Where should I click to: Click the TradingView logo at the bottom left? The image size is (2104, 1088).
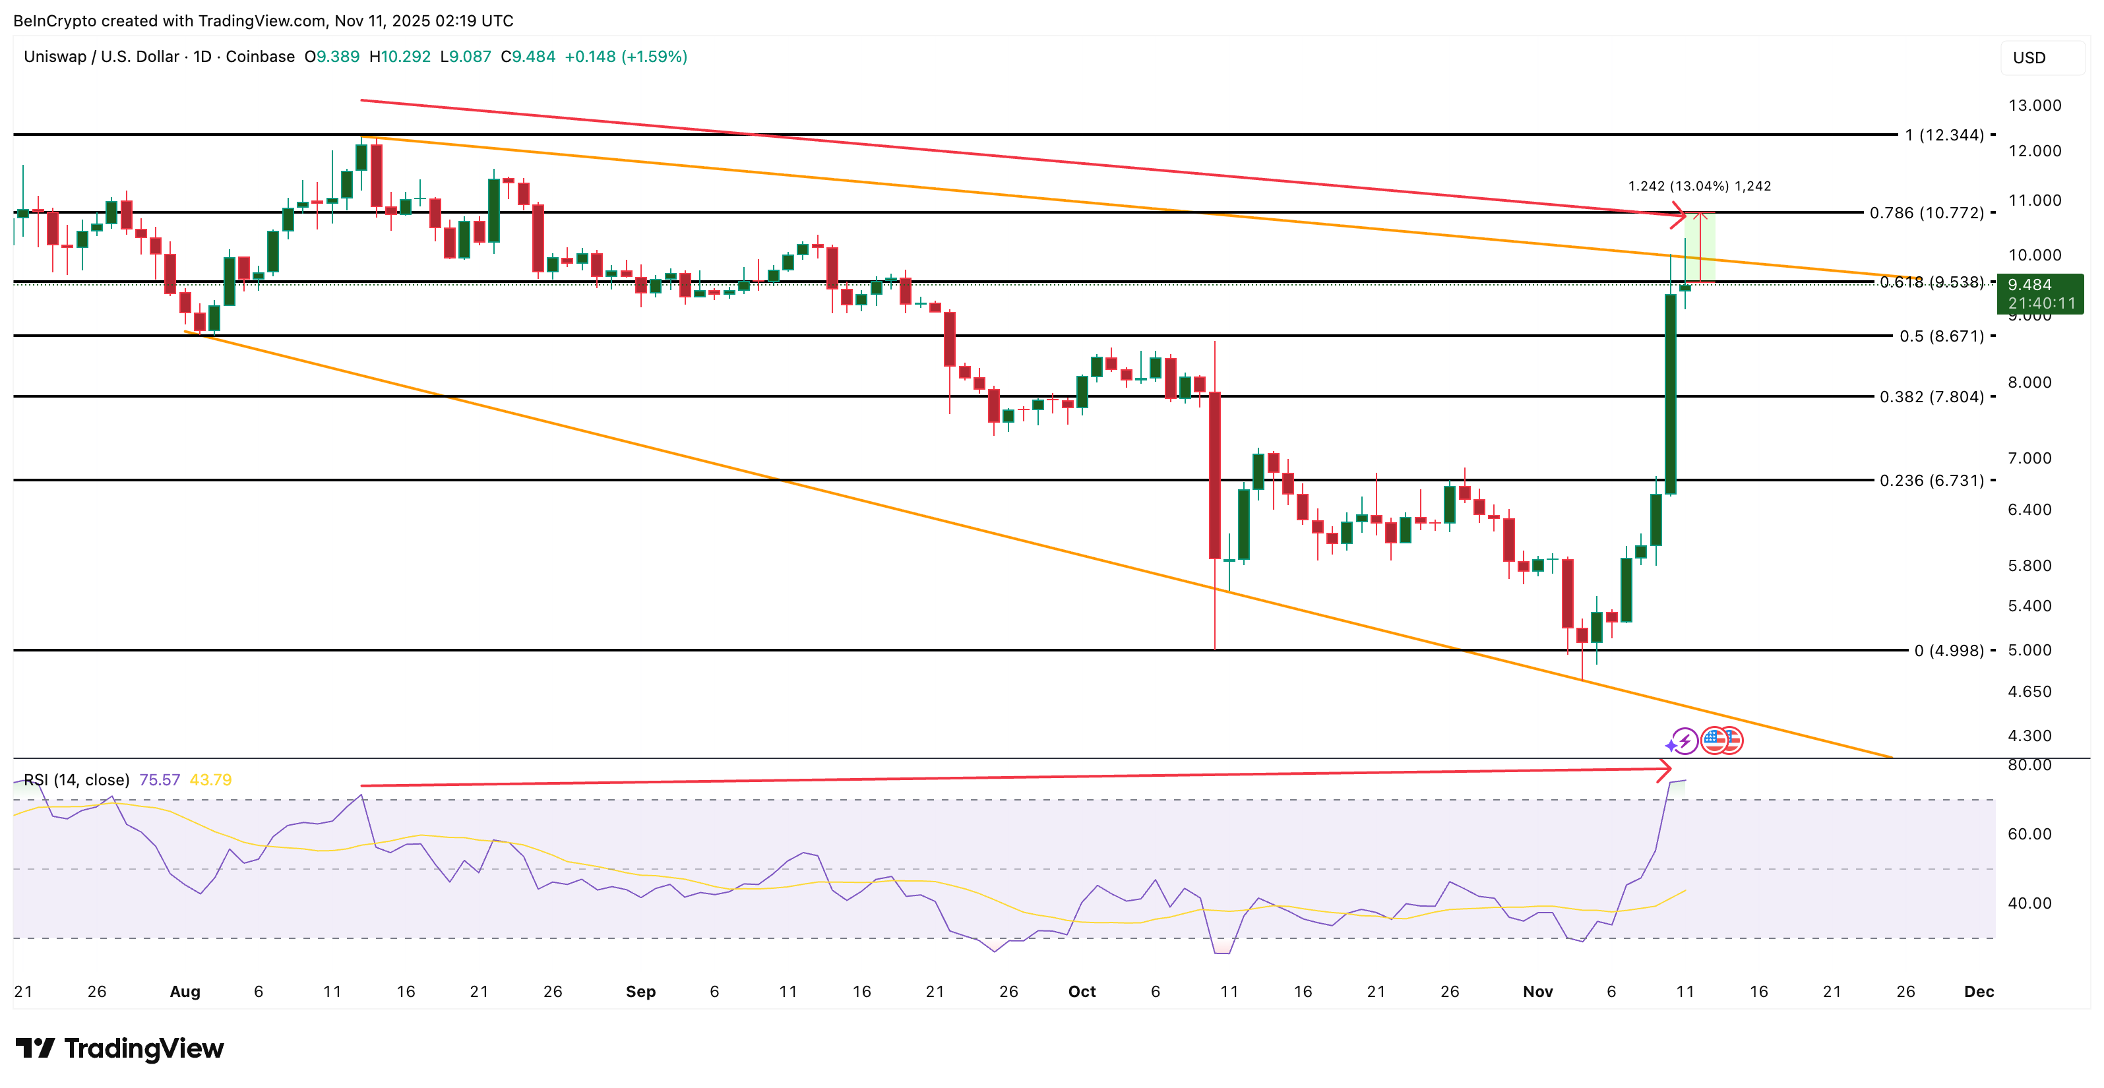coord(119,1050)
